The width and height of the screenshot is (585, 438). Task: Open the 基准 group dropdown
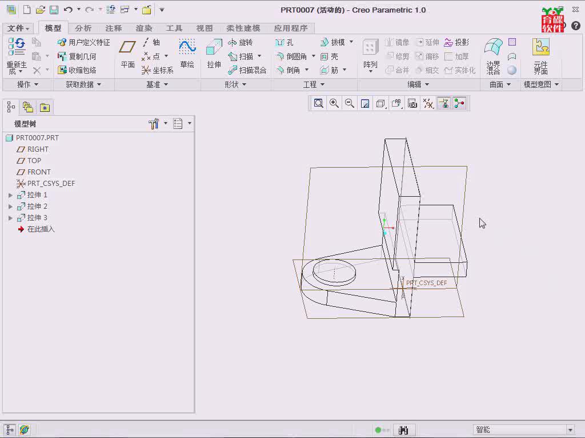pos(157,84)
